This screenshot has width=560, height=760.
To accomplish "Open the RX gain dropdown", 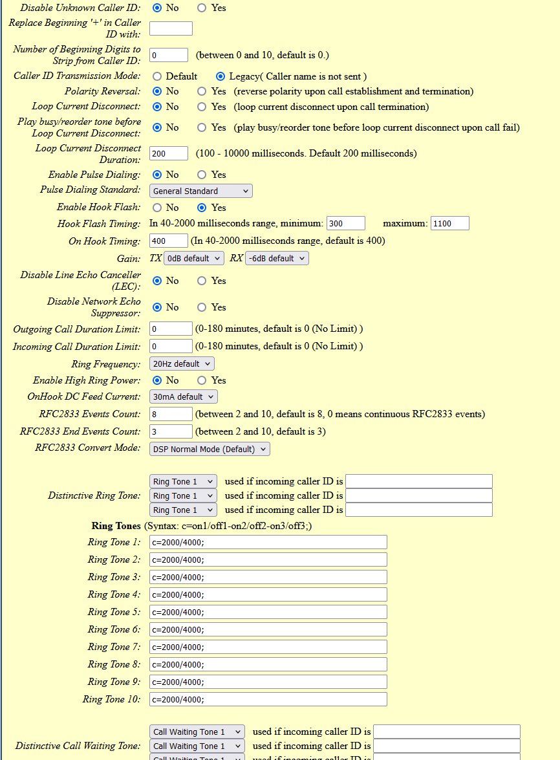I will point(277,258).
